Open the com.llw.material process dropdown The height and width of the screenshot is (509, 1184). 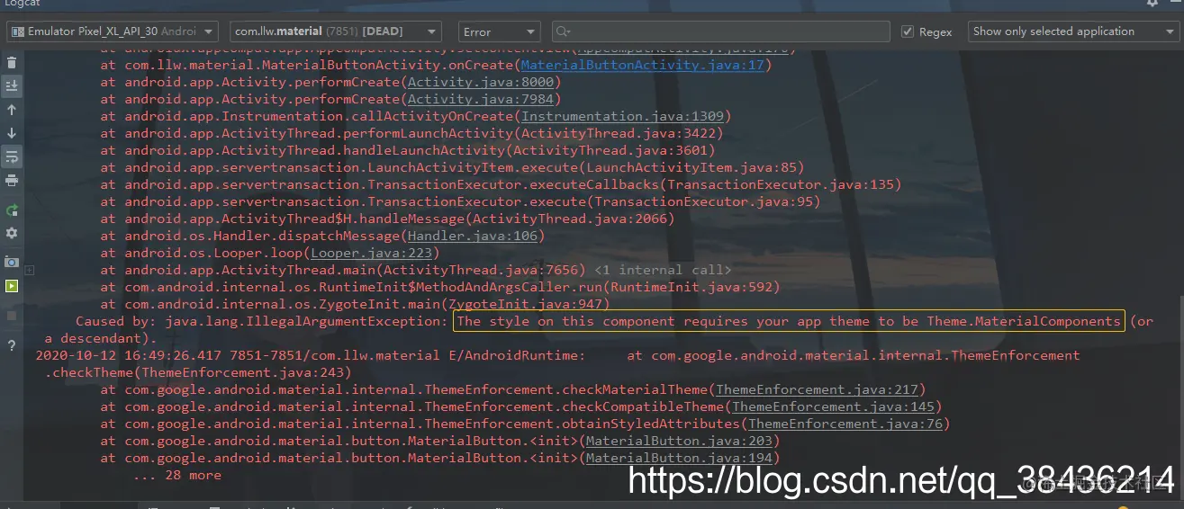tap(336, 31)
